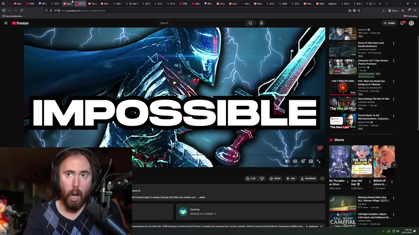Open options for Ghost of Yotei video
The height and width of the screenshot is (235, 419).
[x=393, y=43]
